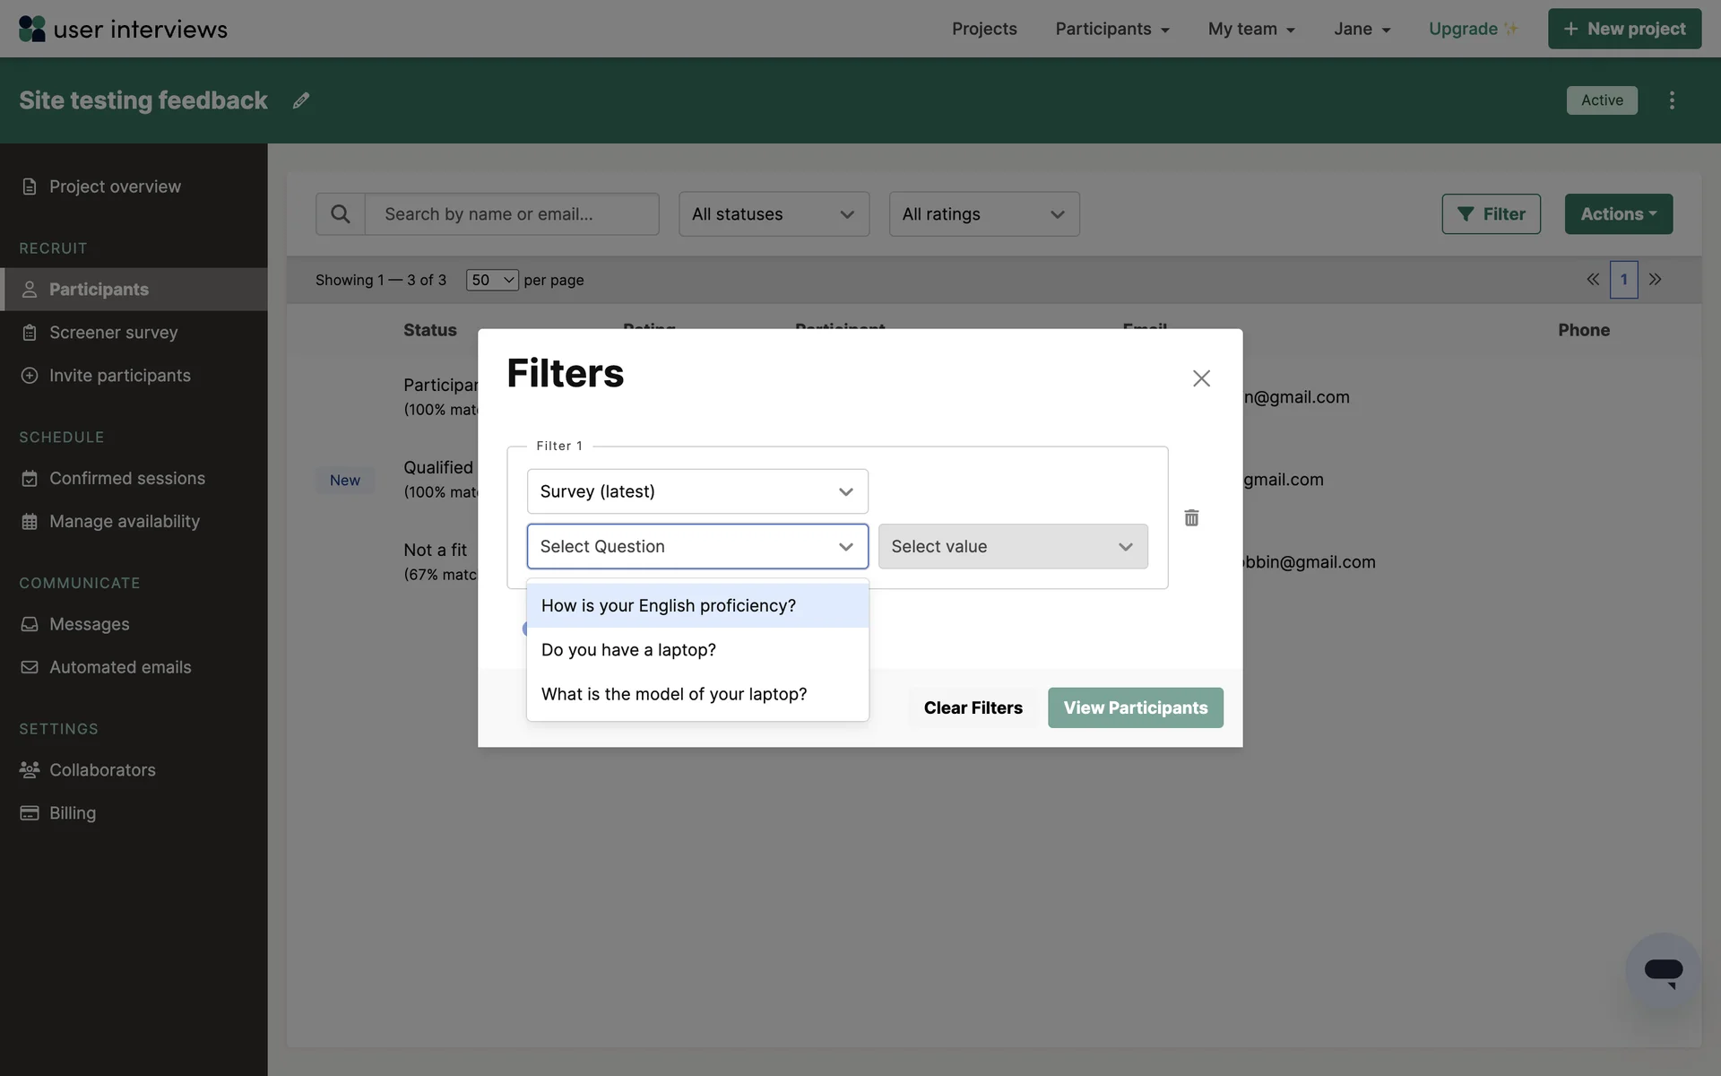Image resolution: width=1721 pixels, height=1076 pixels.
Task: Open the project kebab menu
Action: tap(1672, 100)
